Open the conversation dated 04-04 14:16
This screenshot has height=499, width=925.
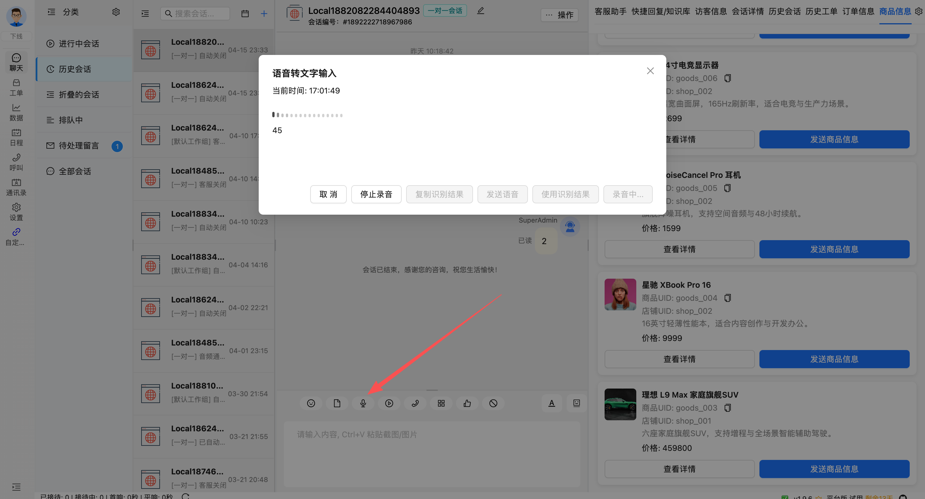pos(204,265)
